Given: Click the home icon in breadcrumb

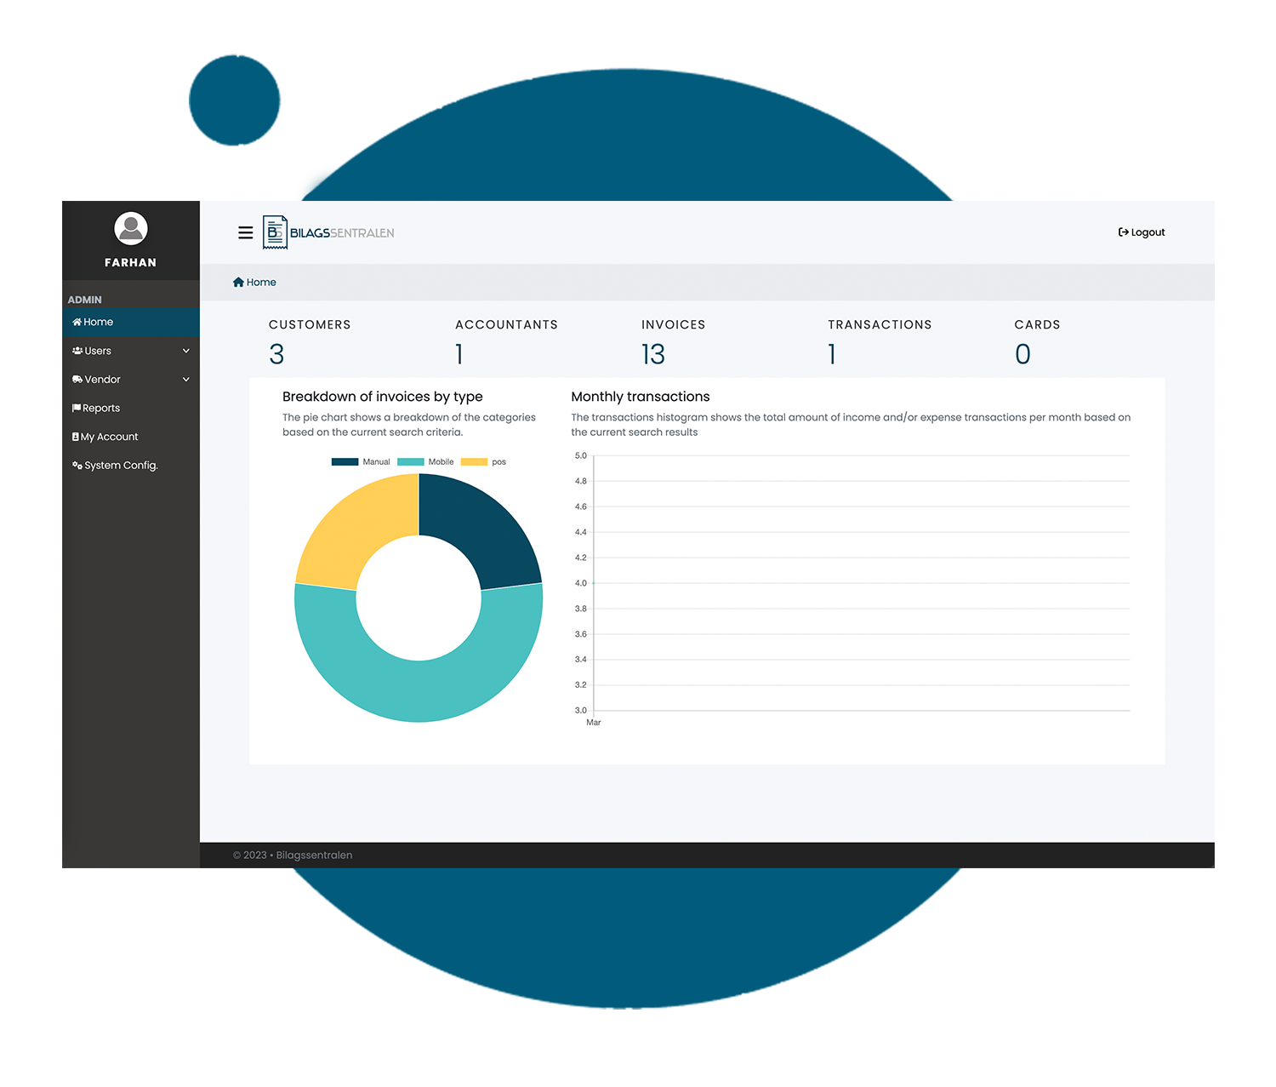Looking at the screenshot, I should 238,283.
